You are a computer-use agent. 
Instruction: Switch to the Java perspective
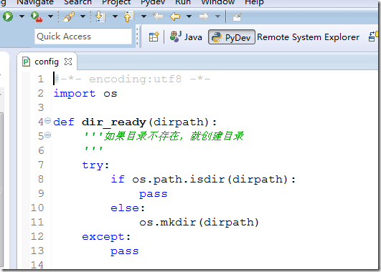pos(186,37)
